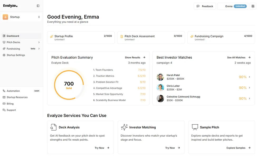Click the Deck Analysis document-search icon
Image resolution: width=259 pixels, height=158 pixels.
pos(53,127)
